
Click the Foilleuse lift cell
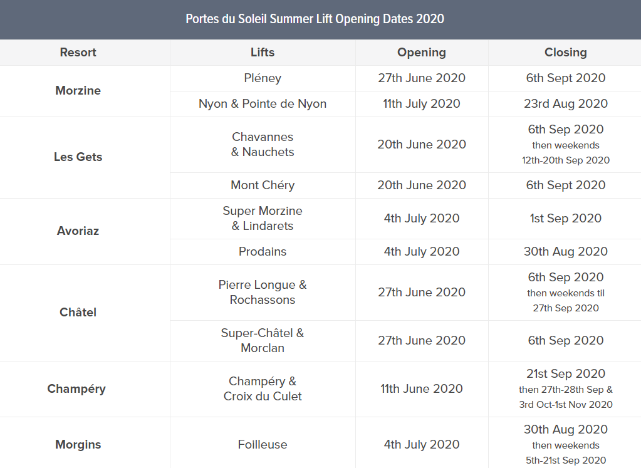click(x=263, y=445)
